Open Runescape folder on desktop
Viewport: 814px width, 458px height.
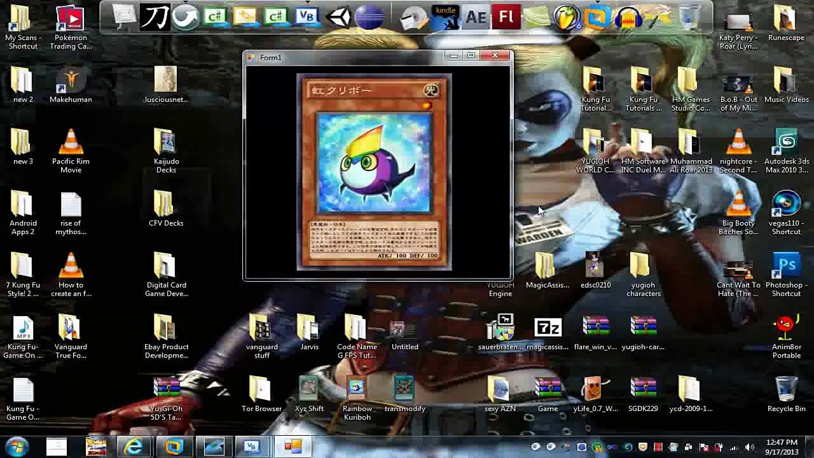click(787, 24)
